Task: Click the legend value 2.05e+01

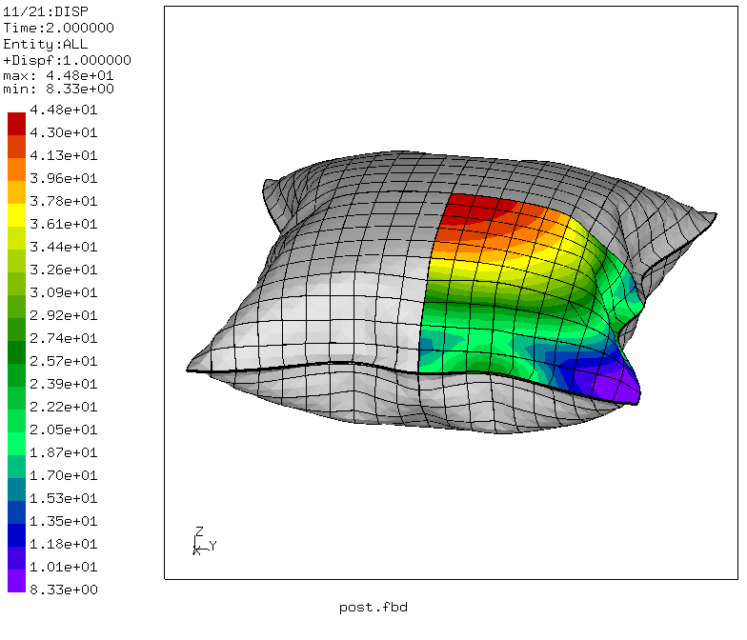Action: (x=63, y=430)
